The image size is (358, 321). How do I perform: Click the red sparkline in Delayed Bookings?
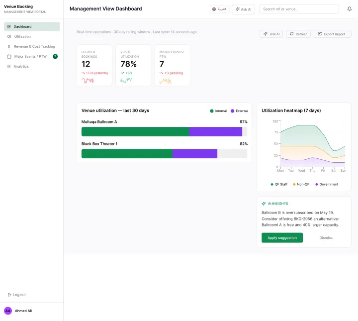(x=88, y=81)
